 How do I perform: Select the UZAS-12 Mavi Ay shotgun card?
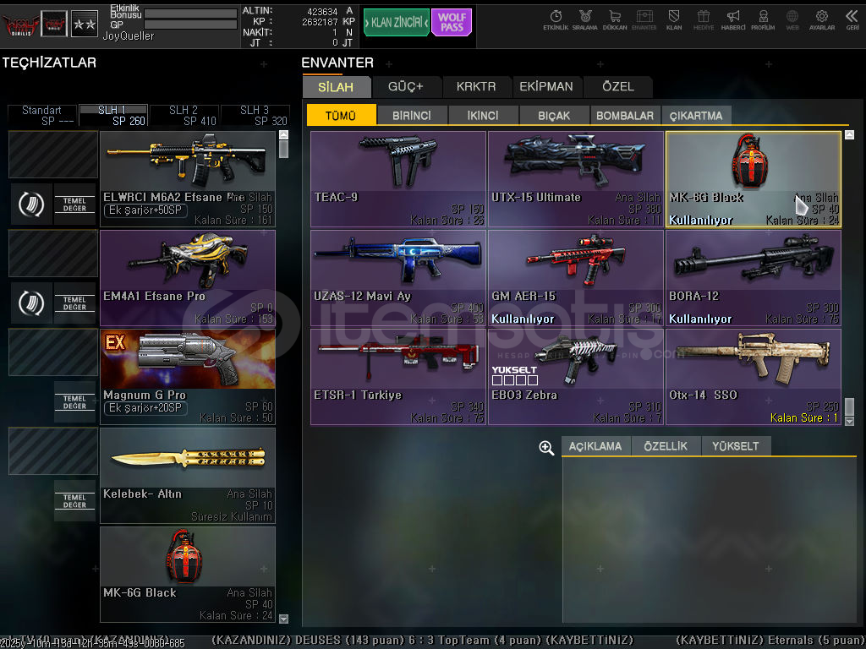pyautogui.click(x=398, y=278)
